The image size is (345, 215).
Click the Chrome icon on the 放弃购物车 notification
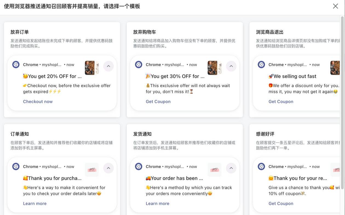tap(138, 64)
